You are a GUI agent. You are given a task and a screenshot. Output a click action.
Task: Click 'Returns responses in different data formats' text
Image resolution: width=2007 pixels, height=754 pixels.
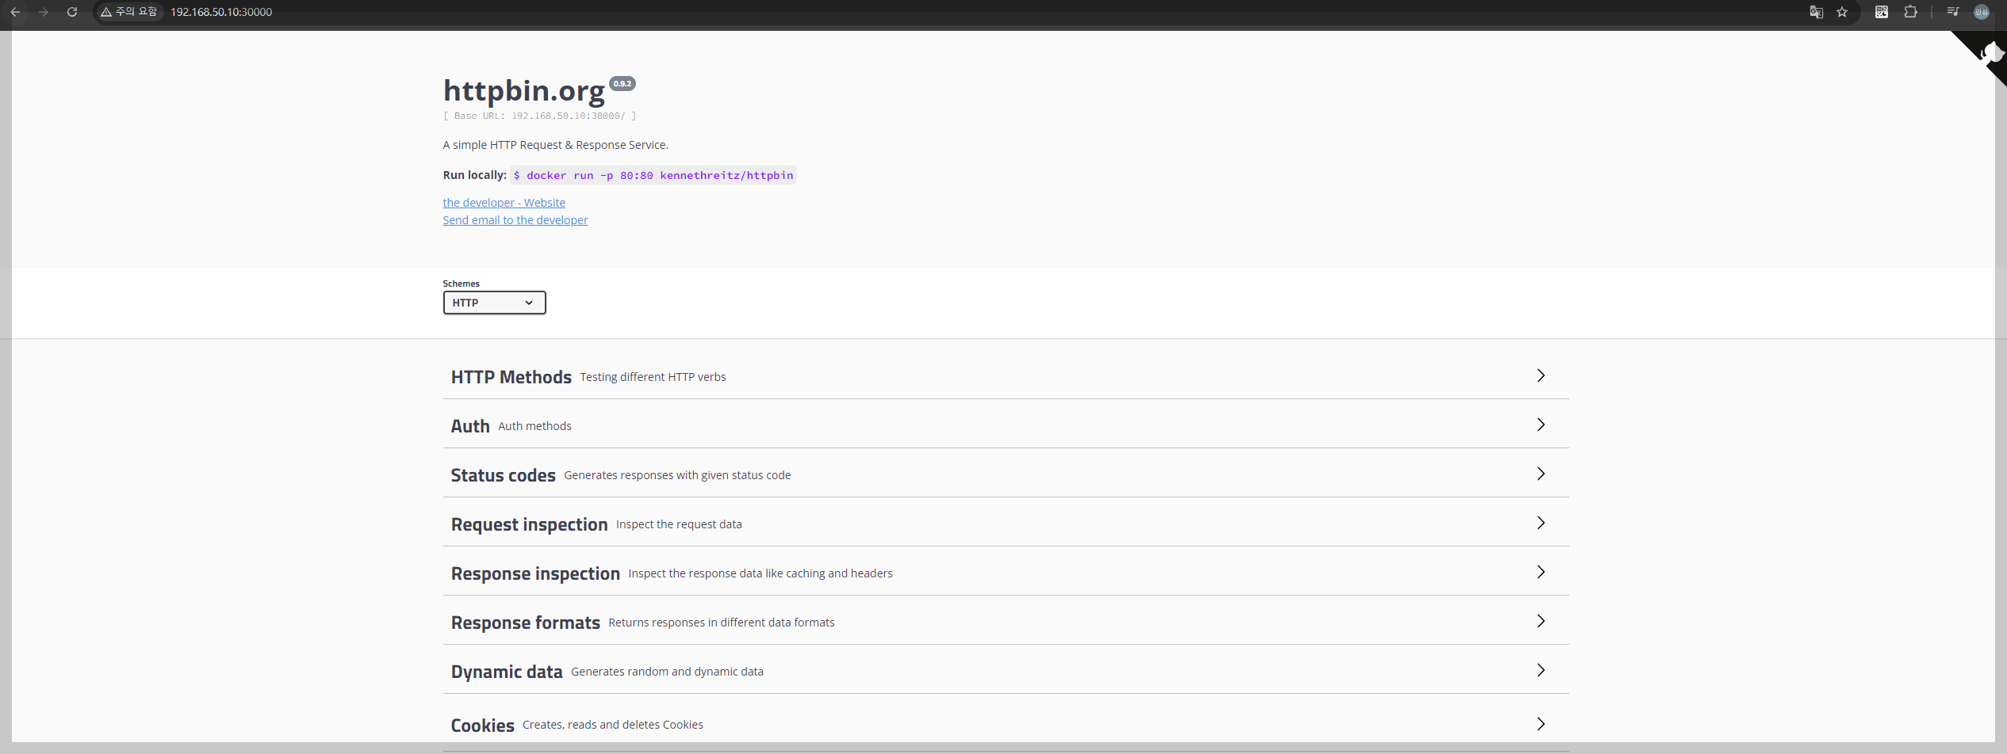(x=722, y=623)
